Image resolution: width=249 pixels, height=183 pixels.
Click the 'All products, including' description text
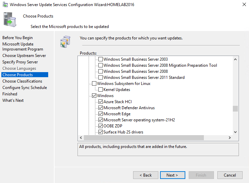pos(133,147)
